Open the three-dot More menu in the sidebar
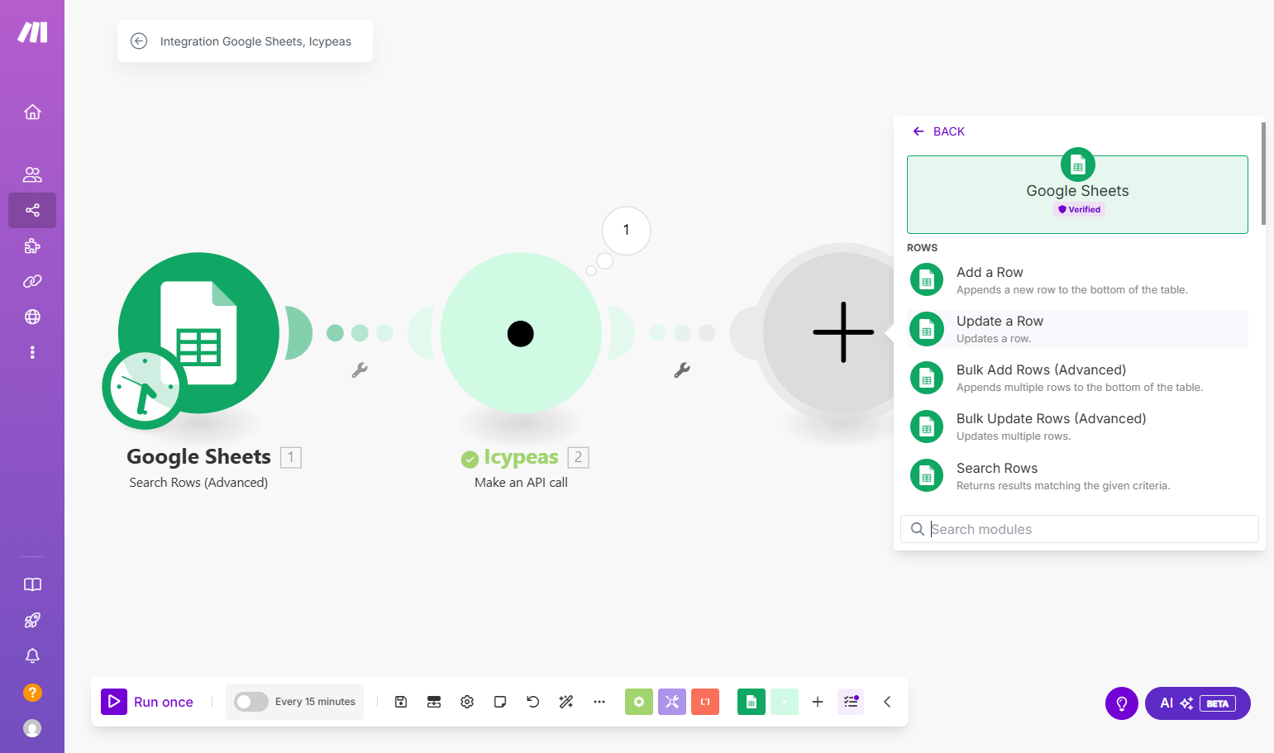Screen dimensions: 1274x753 click(32, 352)
